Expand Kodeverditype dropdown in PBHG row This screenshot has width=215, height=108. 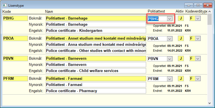(198, 18)
